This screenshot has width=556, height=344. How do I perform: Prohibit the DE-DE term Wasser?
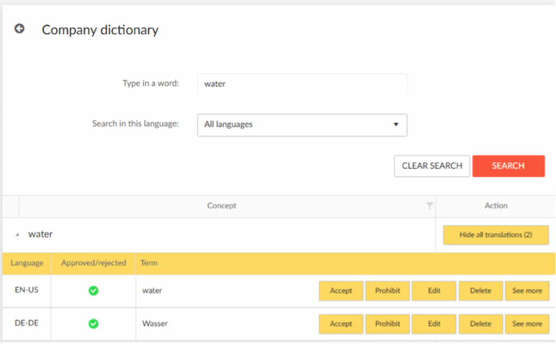(x=388, y=324)
